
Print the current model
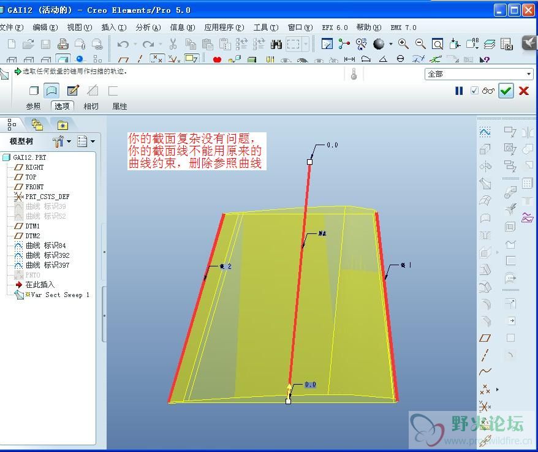[x=63, y=44]
